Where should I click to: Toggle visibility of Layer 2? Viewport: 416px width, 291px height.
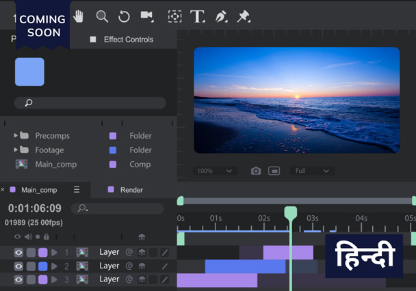(18, 266)
